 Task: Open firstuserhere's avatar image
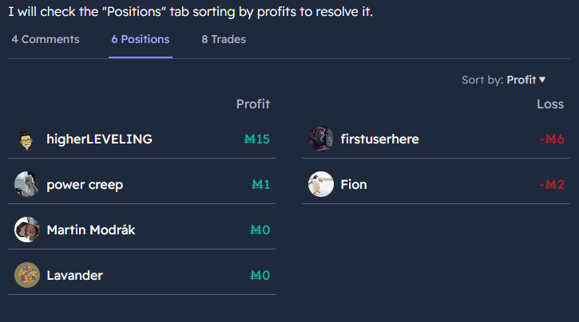pyautogui.click(x=321, y=139)
